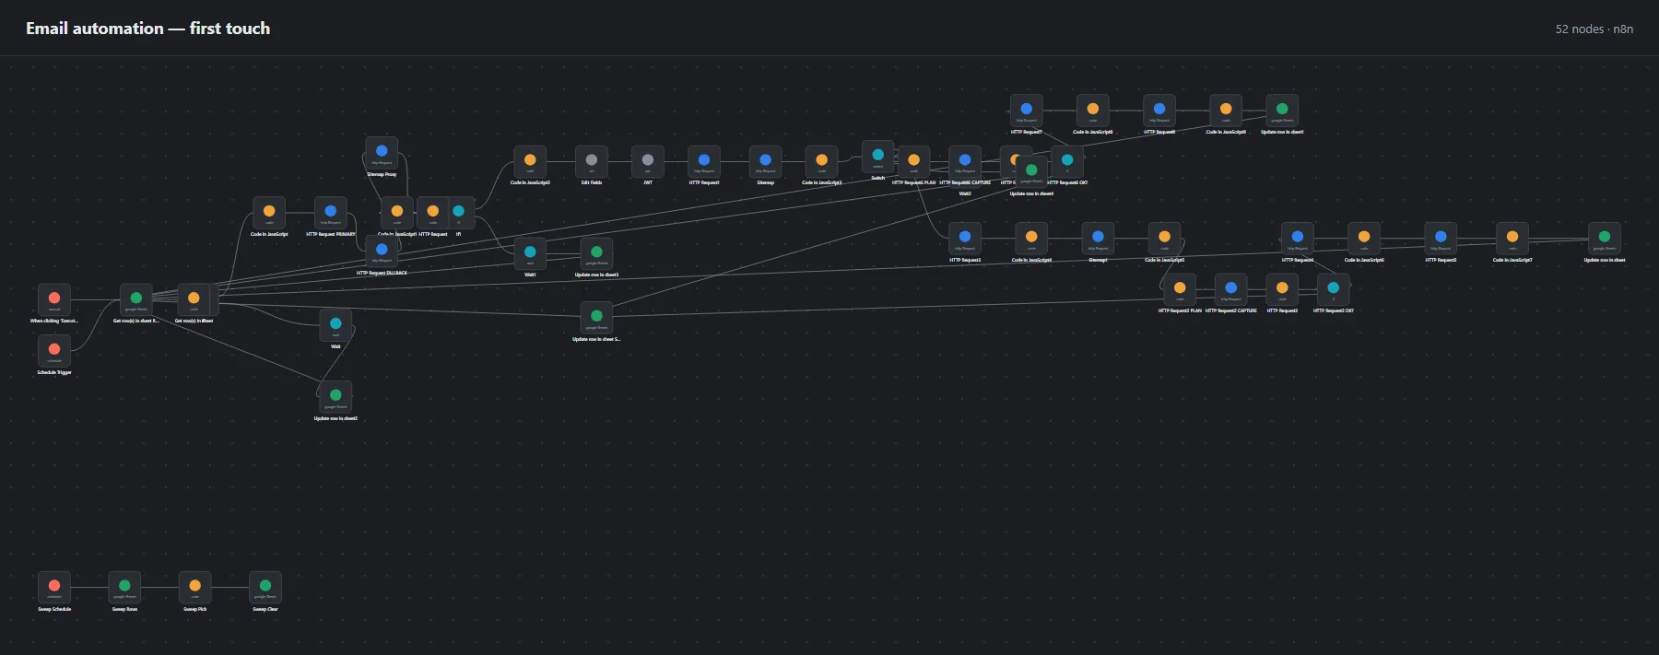The height and width of the screenshot is (655, 1659).
Task: Open the 'Update row in sheet4' node
Action: (1031, 173)
